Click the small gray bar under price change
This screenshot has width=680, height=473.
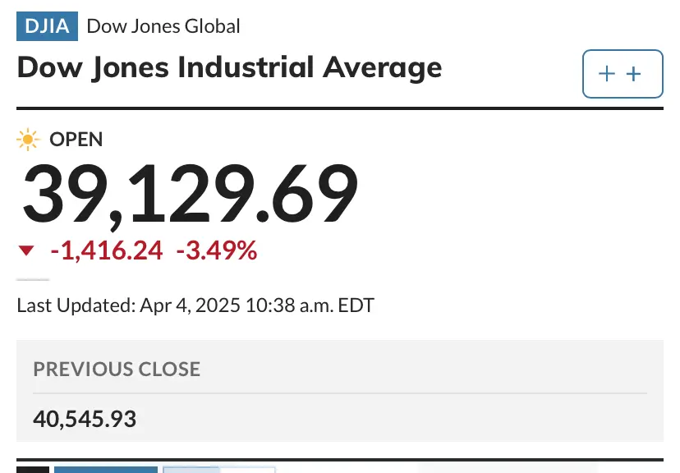coord(34,279)
